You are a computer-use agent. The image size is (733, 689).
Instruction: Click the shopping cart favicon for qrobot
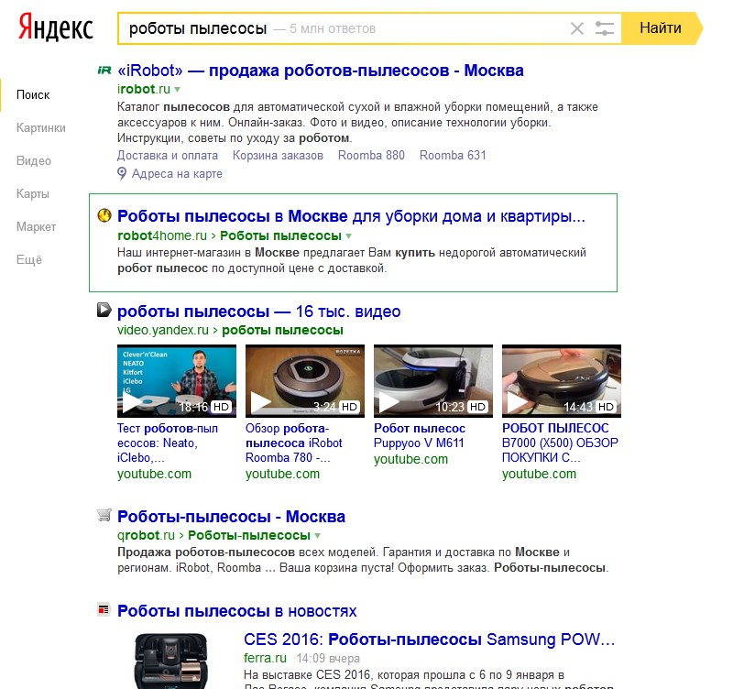pyautogui.click(x=104, y=515)
